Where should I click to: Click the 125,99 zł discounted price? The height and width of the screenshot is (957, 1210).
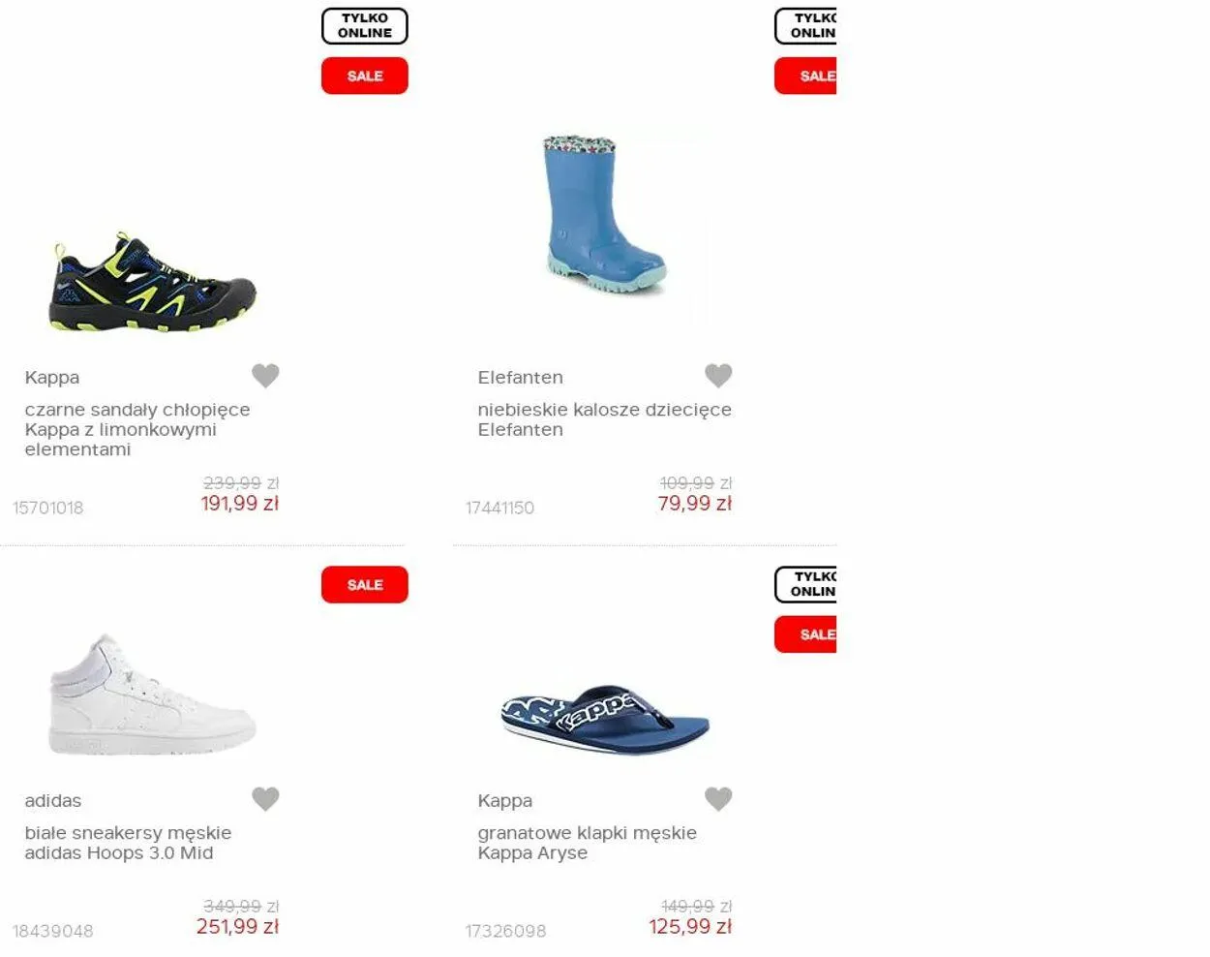690,927
